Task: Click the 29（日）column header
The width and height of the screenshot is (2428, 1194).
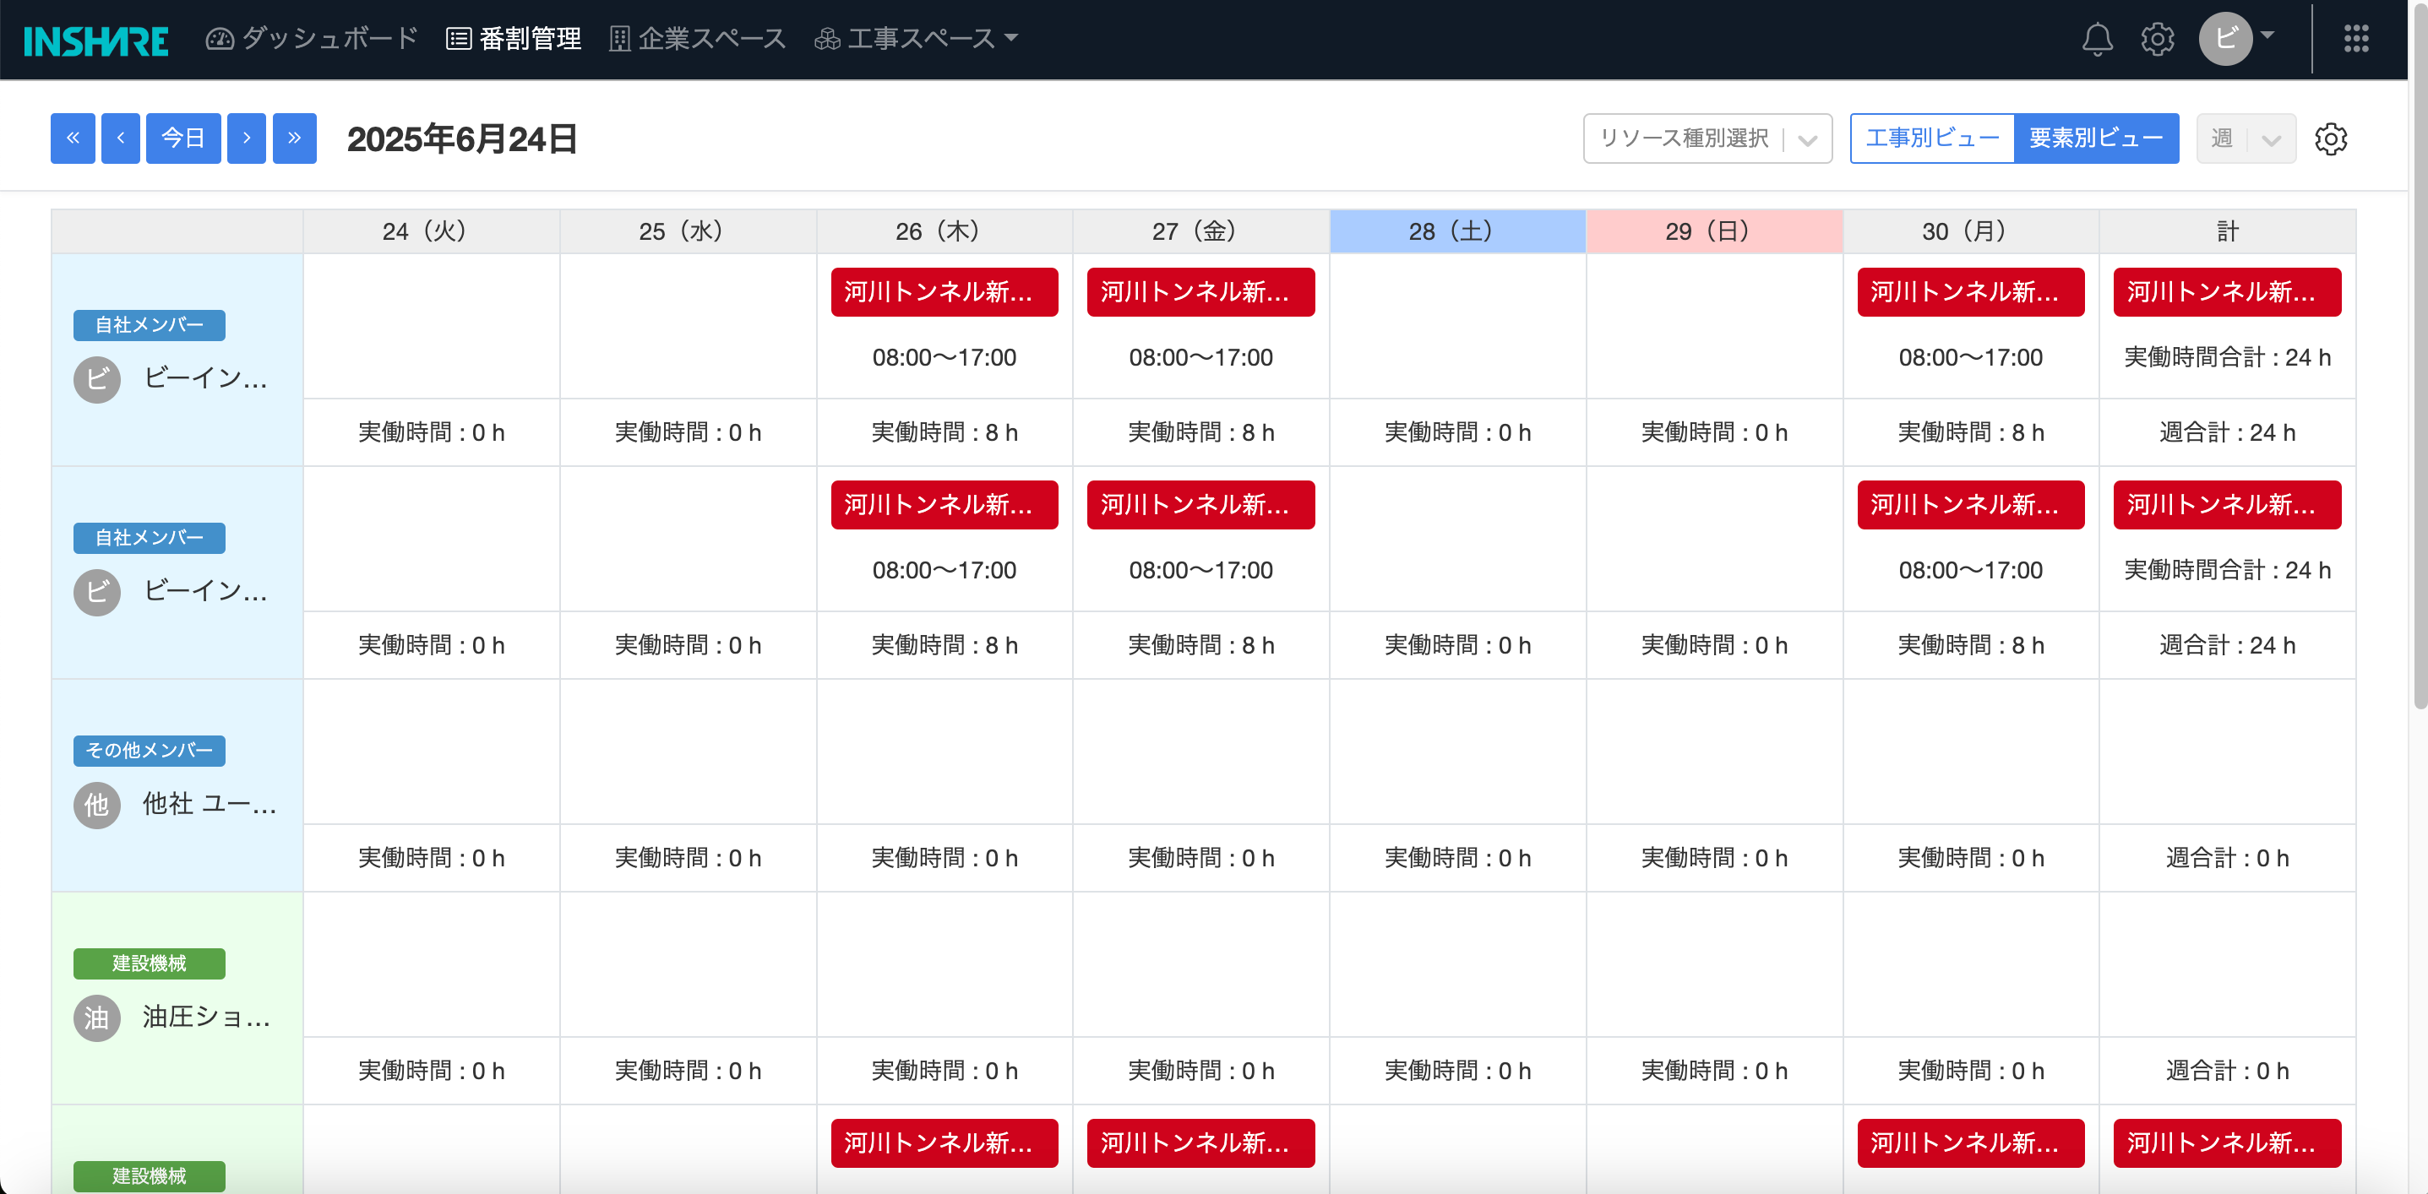Action: (x=1714, y=232)
